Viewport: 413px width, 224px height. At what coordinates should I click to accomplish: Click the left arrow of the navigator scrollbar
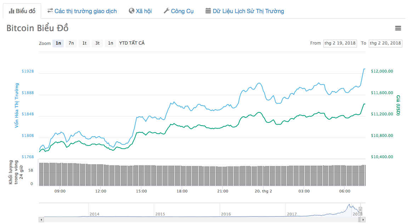click(41, 219)
